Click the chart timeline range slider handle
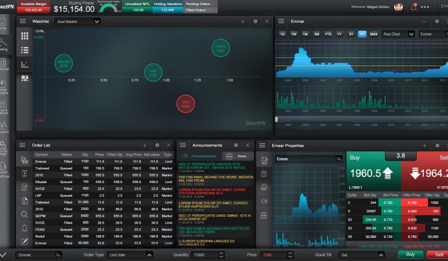Image resolution: width=448 pixels, height=261 pixels. (x=276, y=119)
